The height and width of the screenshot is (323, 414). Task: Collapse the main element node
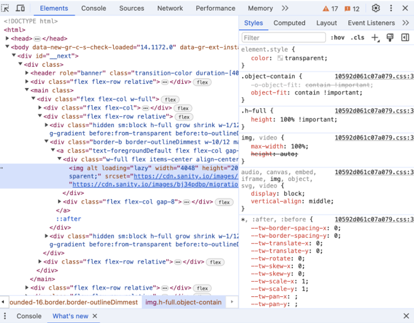(27, 90)
